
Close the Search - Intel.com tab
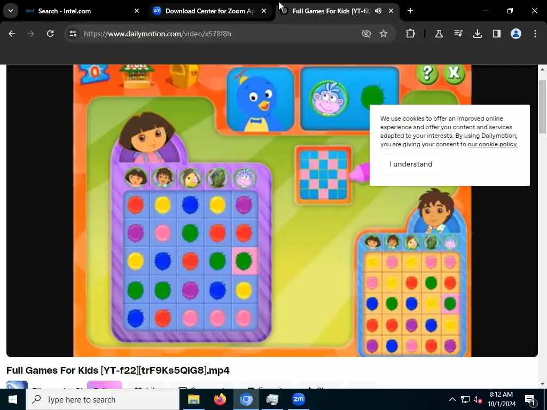pos(137,11)
